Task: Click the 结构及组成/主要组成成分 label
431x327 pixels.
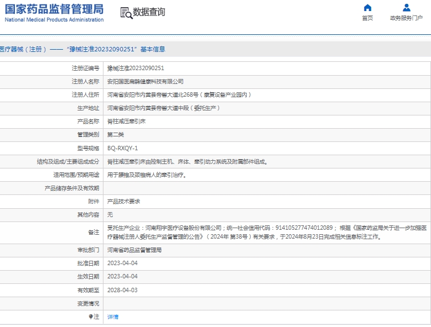Action: pos(68,162)
